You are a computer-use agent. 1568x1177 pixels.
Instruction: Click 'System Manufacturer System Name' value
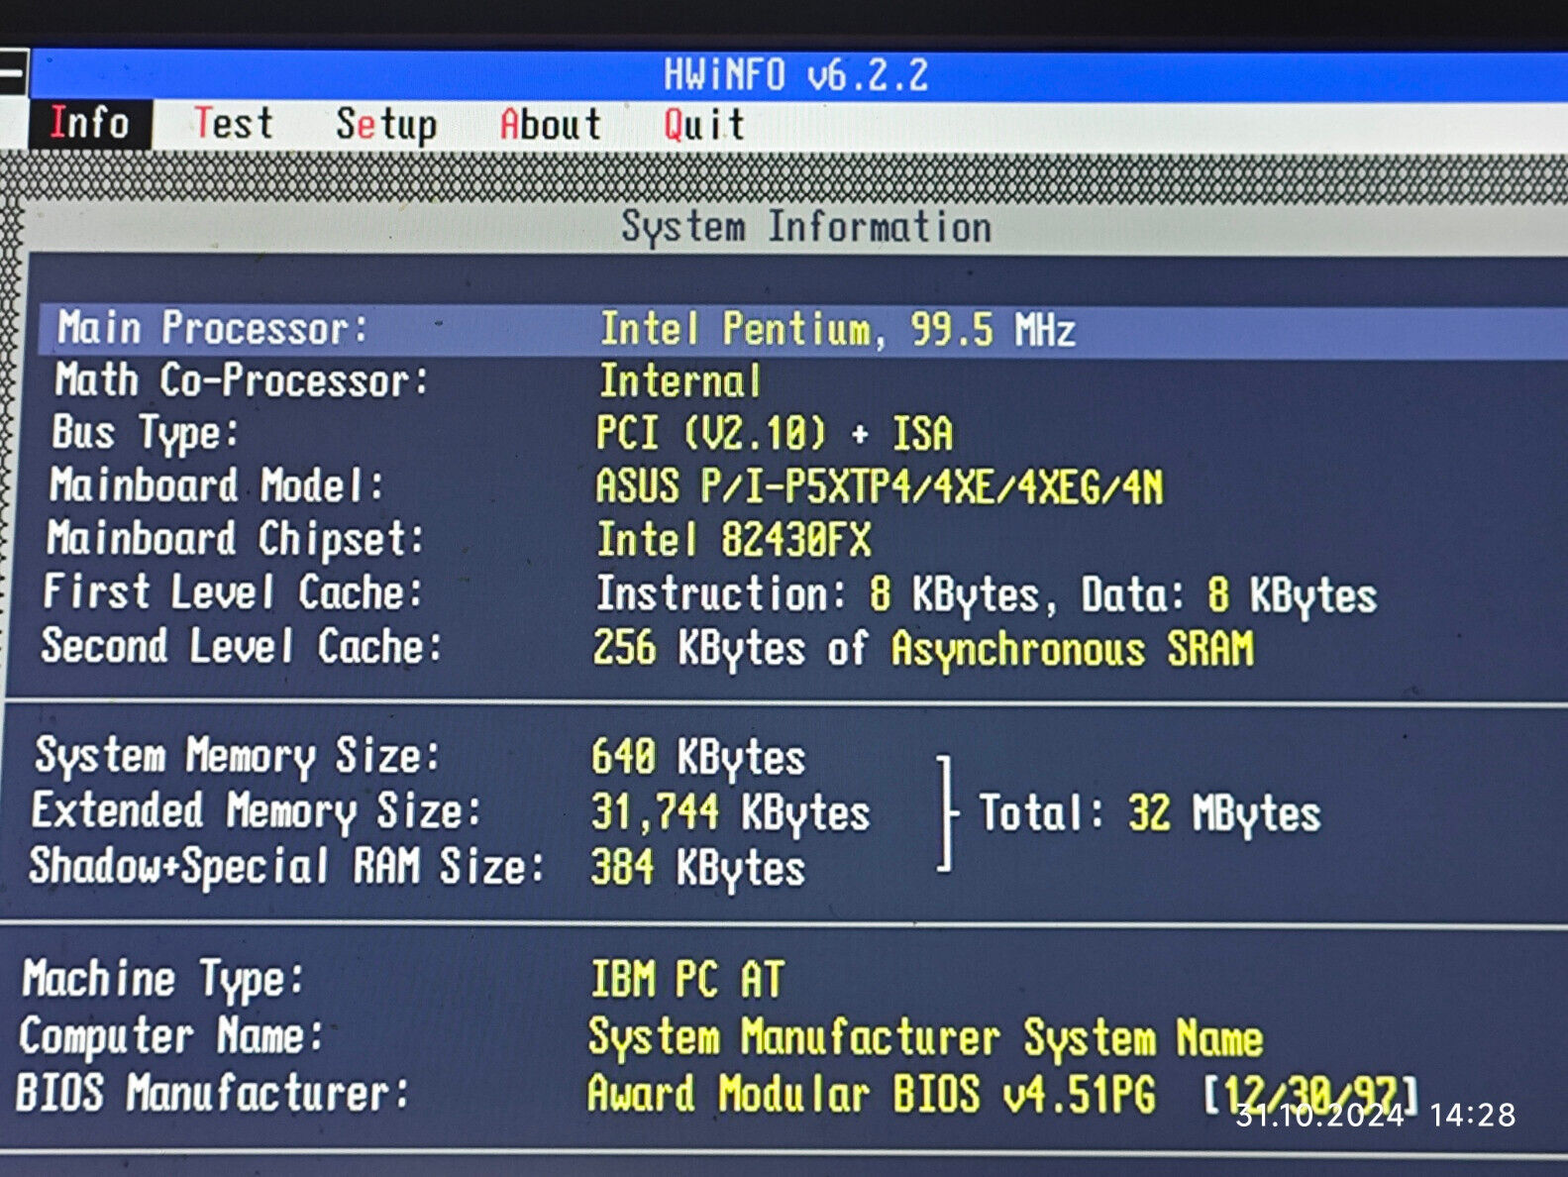click(x=925, y=1038)
